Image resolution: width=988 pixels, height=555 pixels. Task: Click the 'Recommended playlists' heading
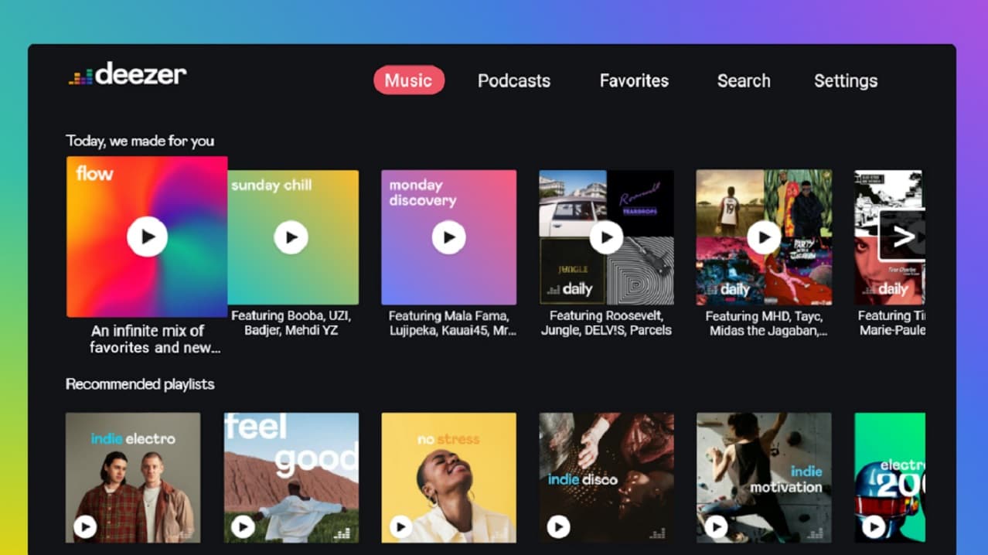pyautogui.click(x=140, y=384)
